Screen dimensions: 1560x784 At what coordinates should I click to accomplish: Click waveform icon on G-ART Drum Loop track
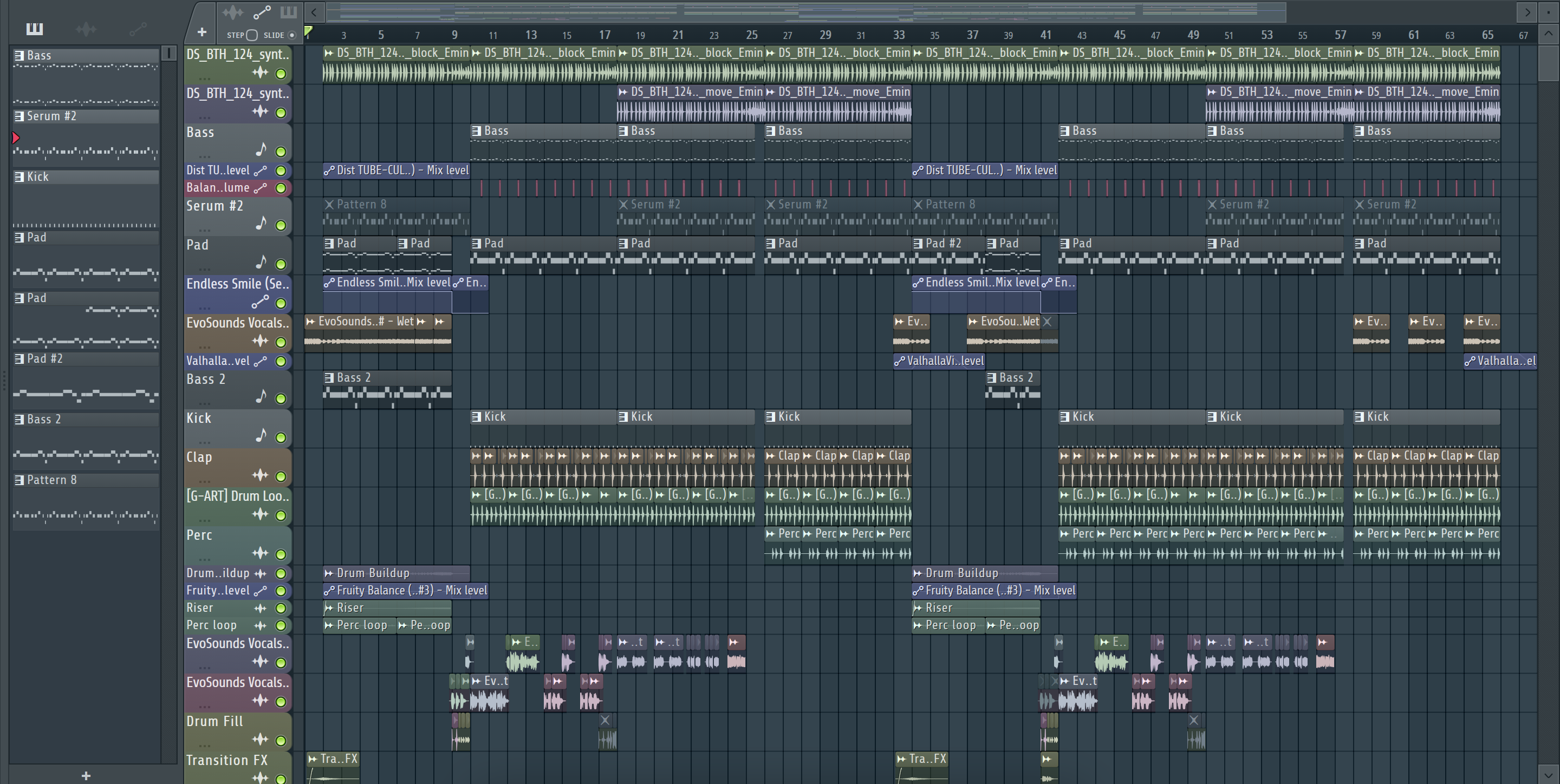click(261, 514)
